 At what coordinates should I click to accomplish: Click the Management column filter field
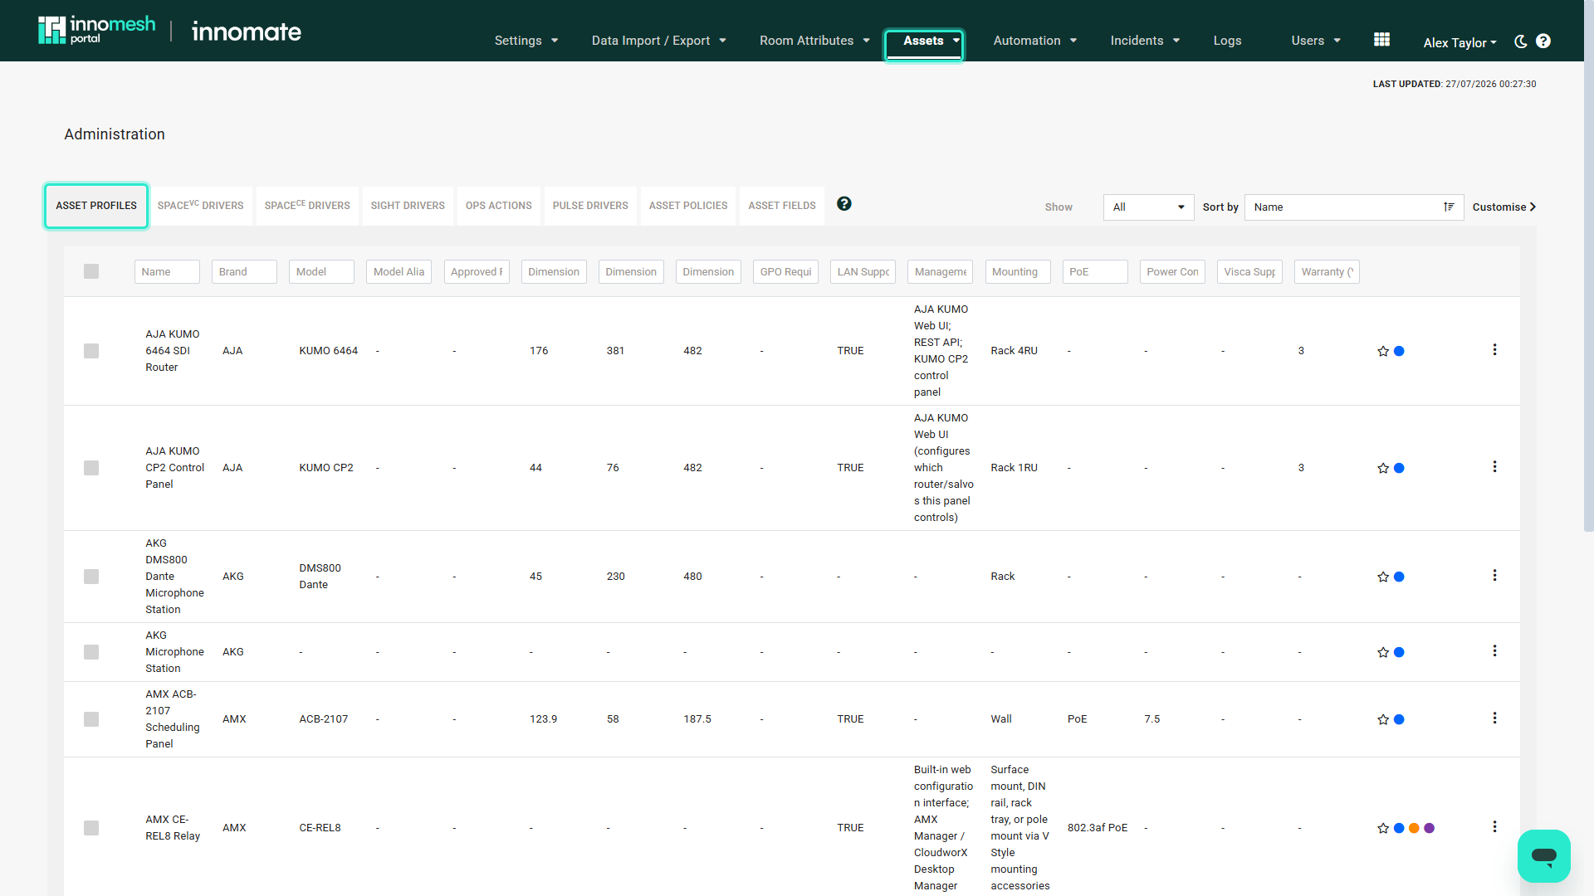point(941,272)
